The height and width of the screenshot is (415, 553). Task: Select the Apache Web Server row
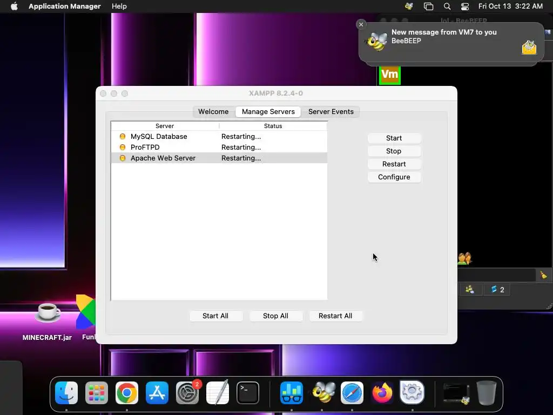(x=219, y=158)
